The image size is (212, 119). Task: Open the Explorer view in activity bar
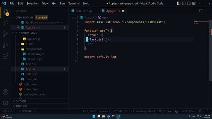(x=6, y=13)
